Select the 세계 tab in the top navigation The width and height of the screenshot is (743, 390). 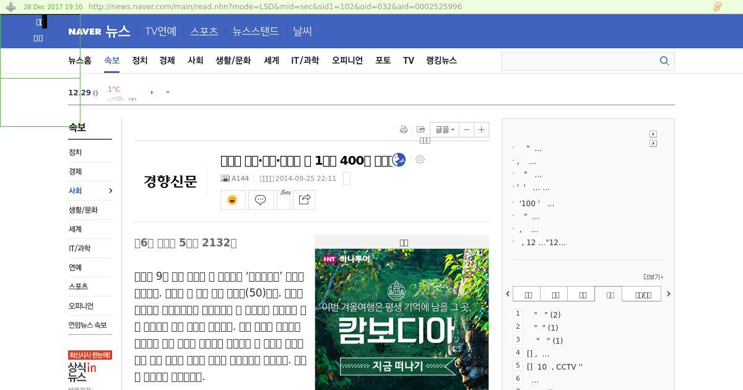click(271, 60)
